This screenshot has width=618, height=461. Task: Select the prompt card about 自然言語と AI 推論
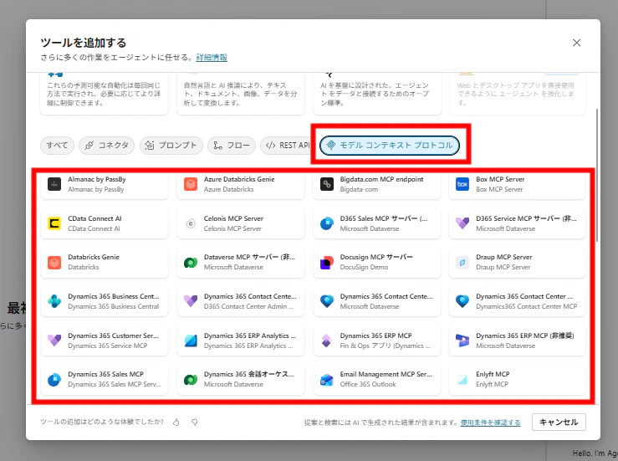[x=241, y=94]
